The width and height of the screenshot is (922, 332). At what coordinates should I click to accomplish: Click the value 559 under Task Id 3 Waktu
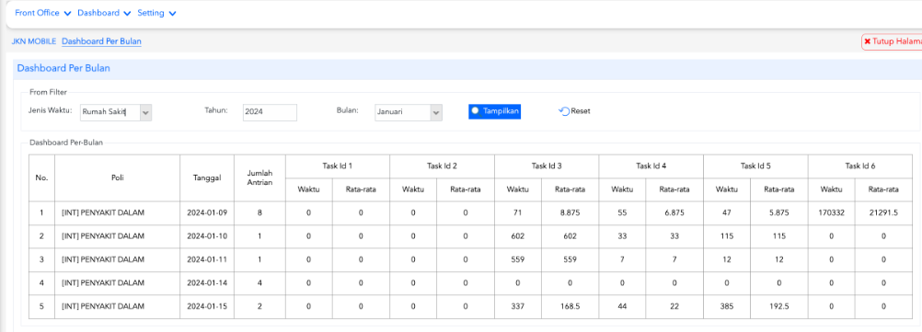(x=517, y=259)
